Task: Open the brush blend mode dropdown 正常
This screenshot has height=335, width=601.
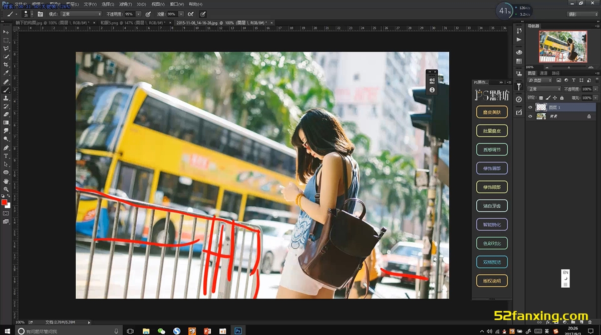Action: pyautogui.click(x=81, y=14)
